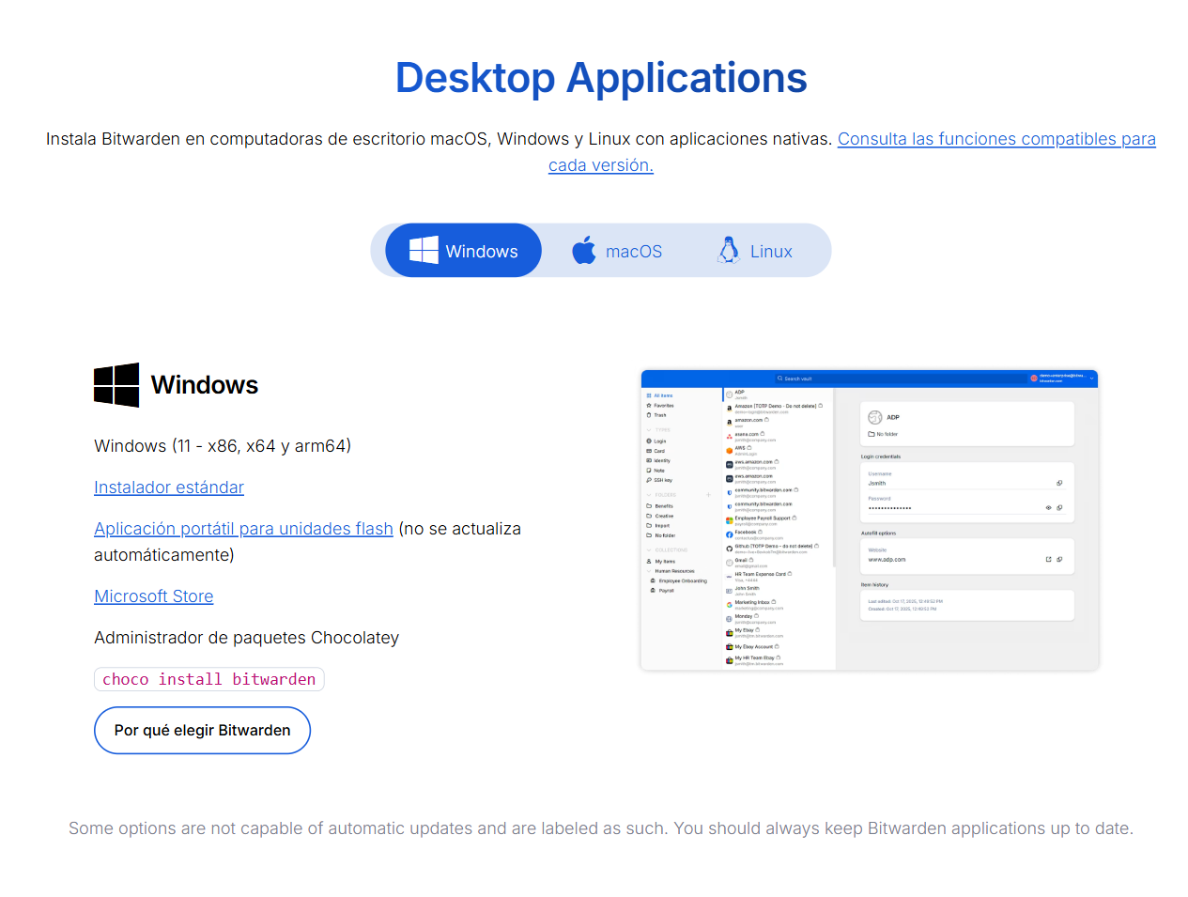Click the large black Windows logo
The width and height of the screenshot is (1188, 897).
116,385
